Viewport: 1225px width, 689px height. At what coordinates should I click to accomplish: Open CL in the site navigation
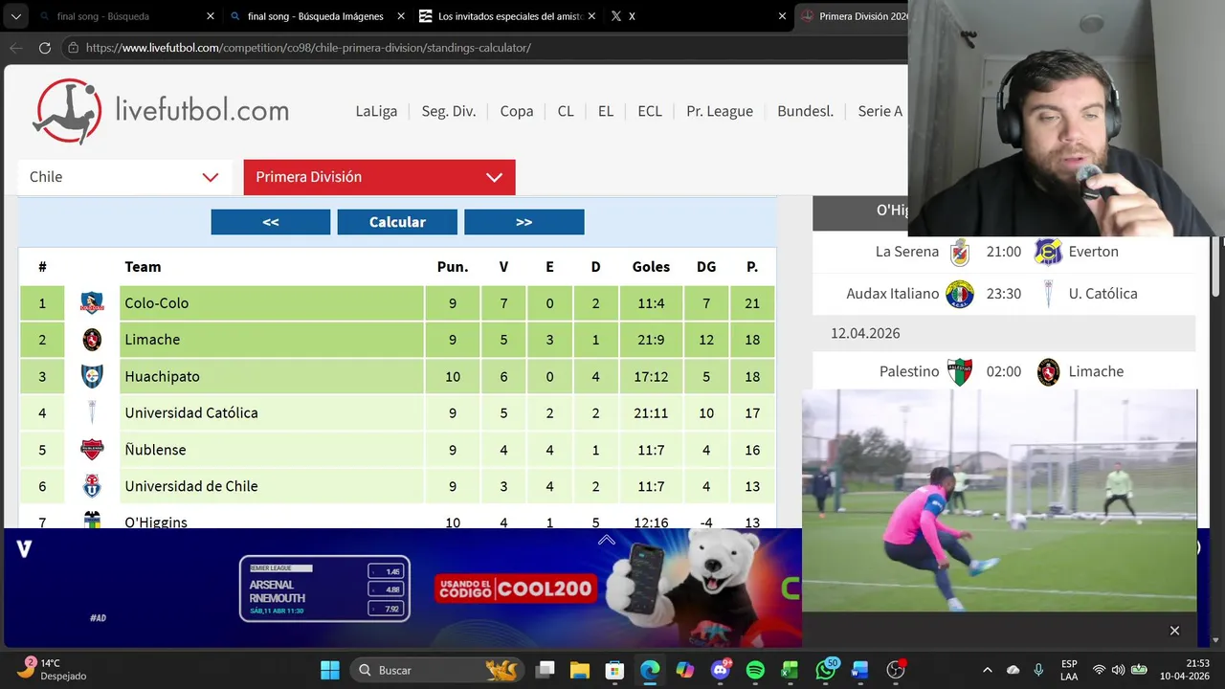point(566,111)
